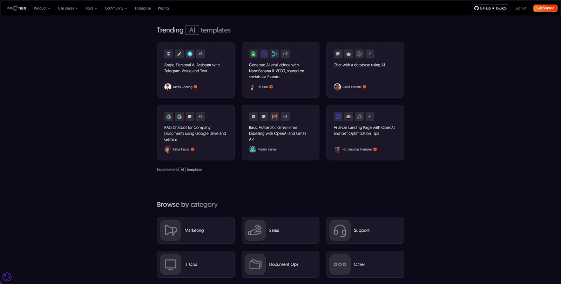Open Angie Personal AI Assistant template title

pyautogui.click(x=192, y=68)
